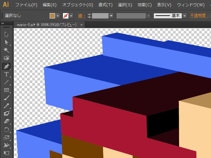Viewport: 211px width, 158px height.
Task: Click the stroke none color swatch
Action: [66, 16]
